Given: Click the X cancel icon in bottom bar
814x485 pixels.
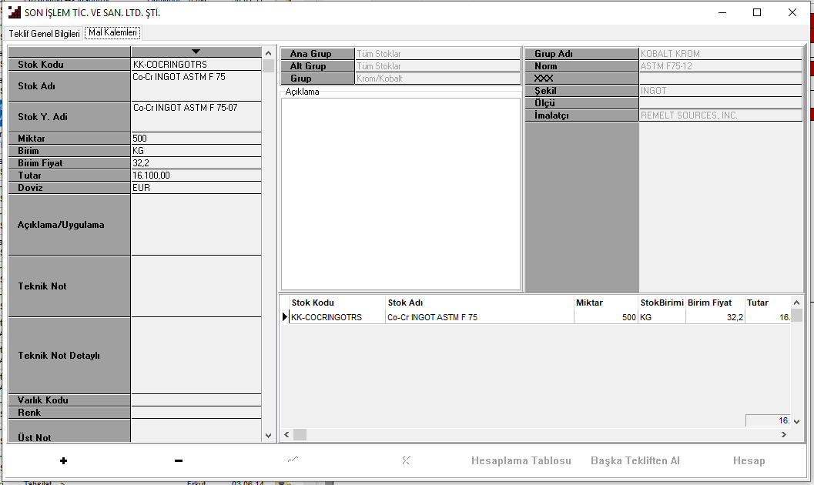Looking at the screenshot, I should click(x=406, y=460).
